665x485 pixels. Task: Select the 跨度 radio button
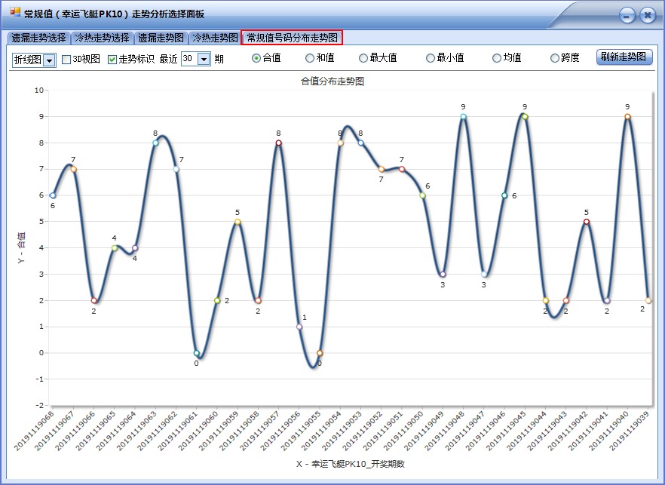tap(555, 58)
